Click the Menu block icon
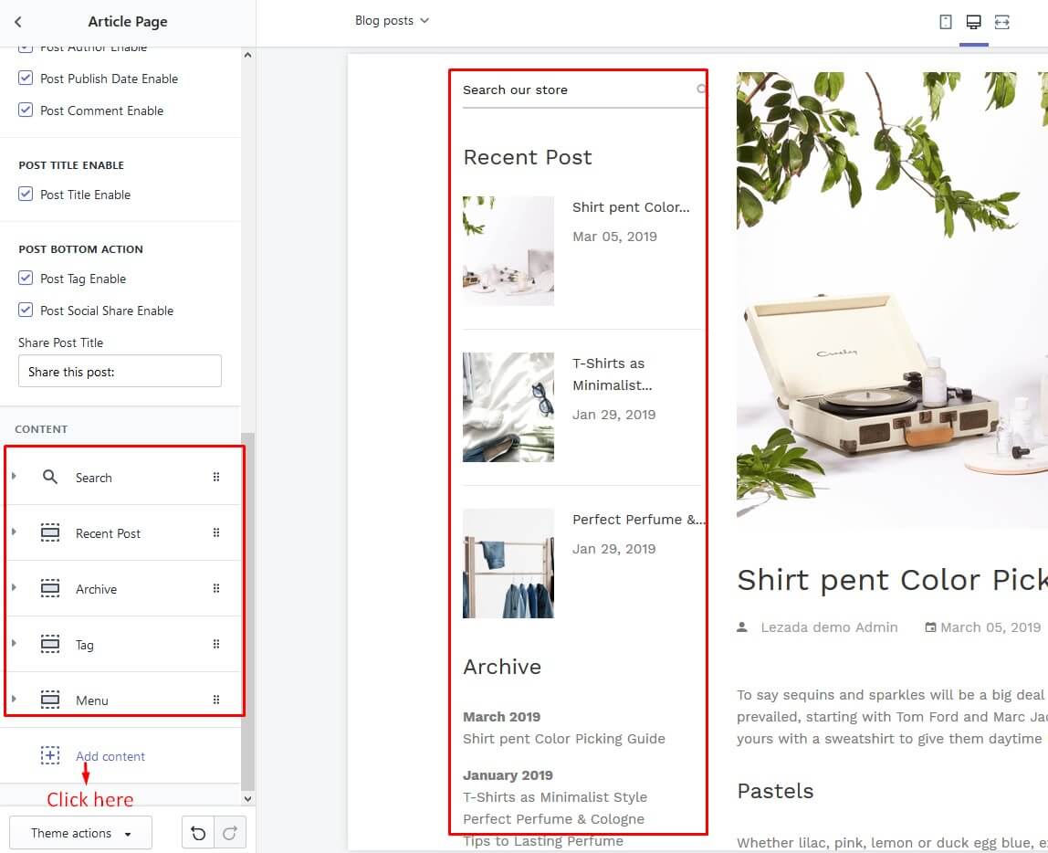The image size is (1048, 853). pos(50,700)
